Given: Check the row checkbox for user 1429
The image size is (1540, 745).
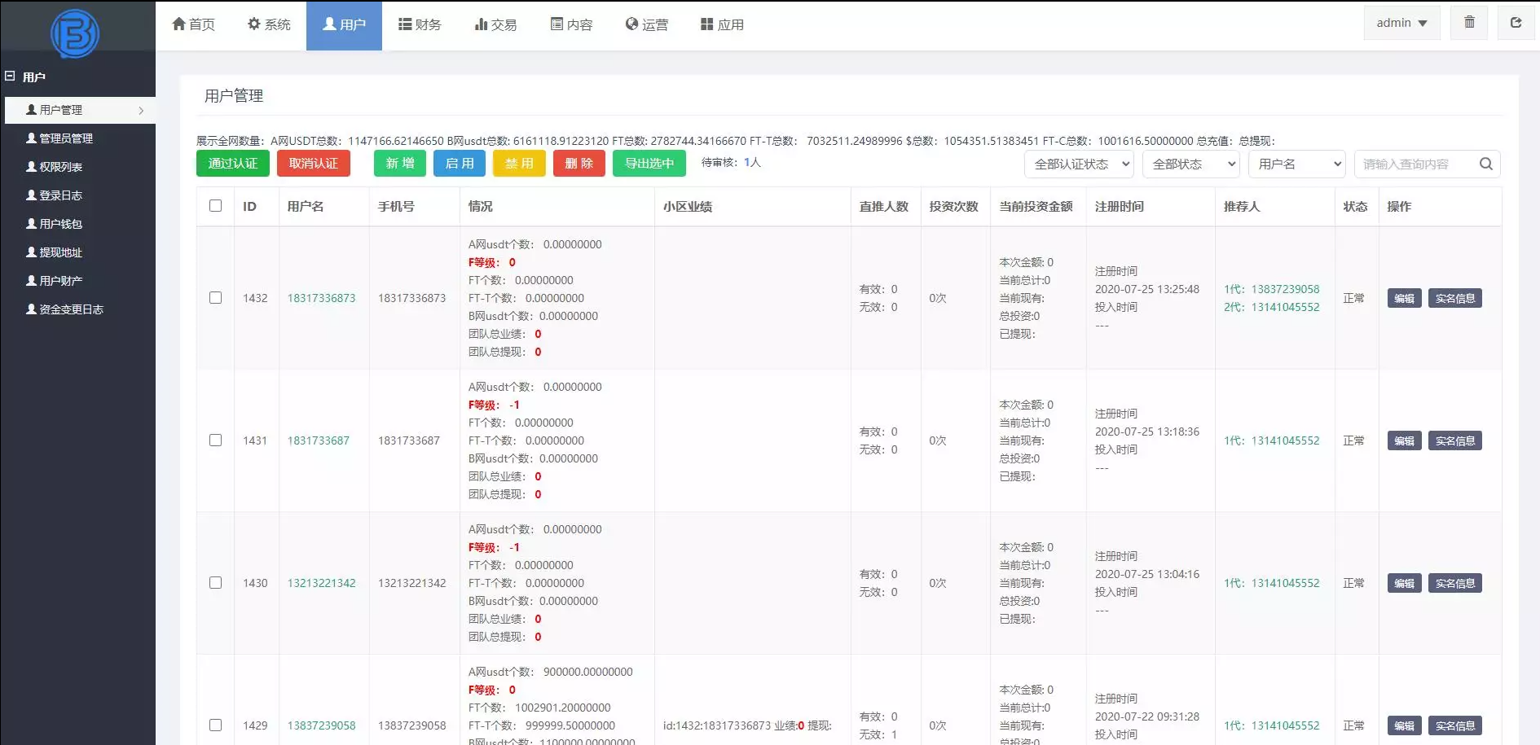Looking at the screenshot, I should (215, 725).
